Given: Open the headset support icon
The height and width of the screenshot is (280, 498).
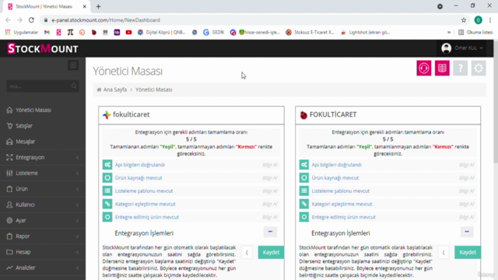Looking at the screenshot, I should click(x=423, y=68).
